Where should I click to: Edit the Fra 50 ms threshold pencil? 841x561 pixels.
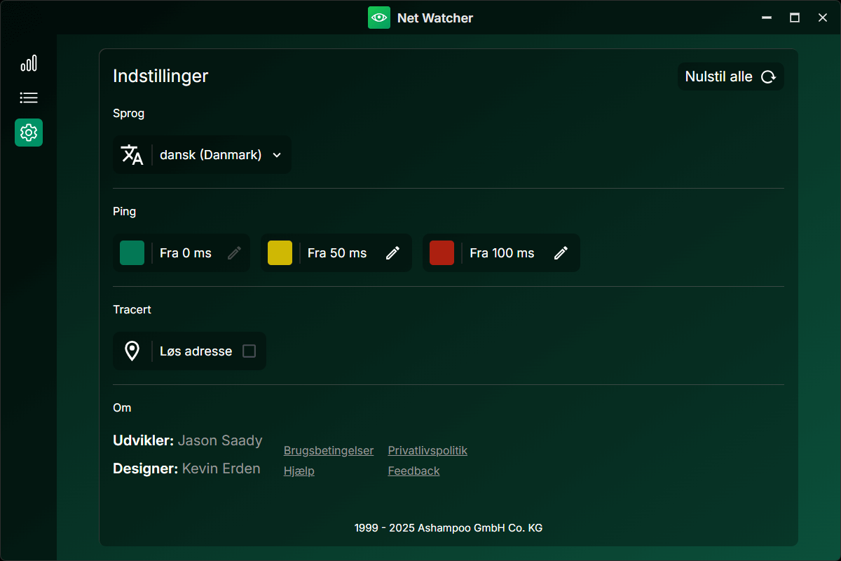pyautogui.click(x=393, y=253)
